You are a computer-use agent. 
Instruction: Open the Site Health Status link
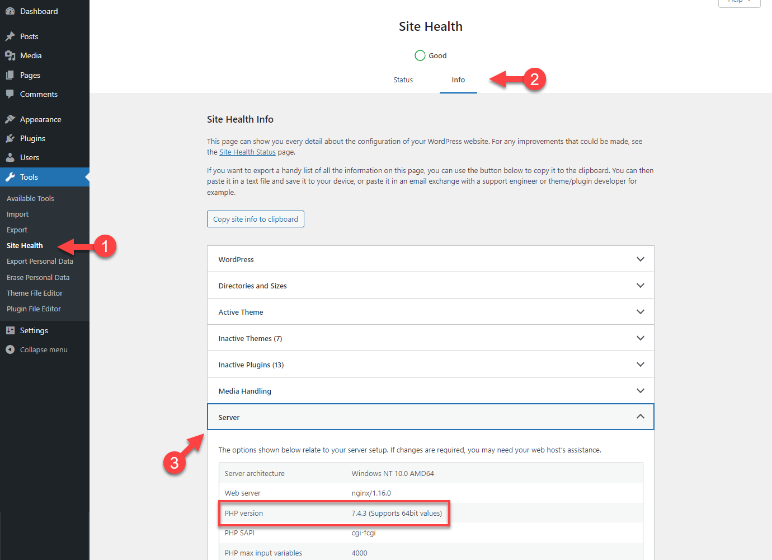pos(247,152)
